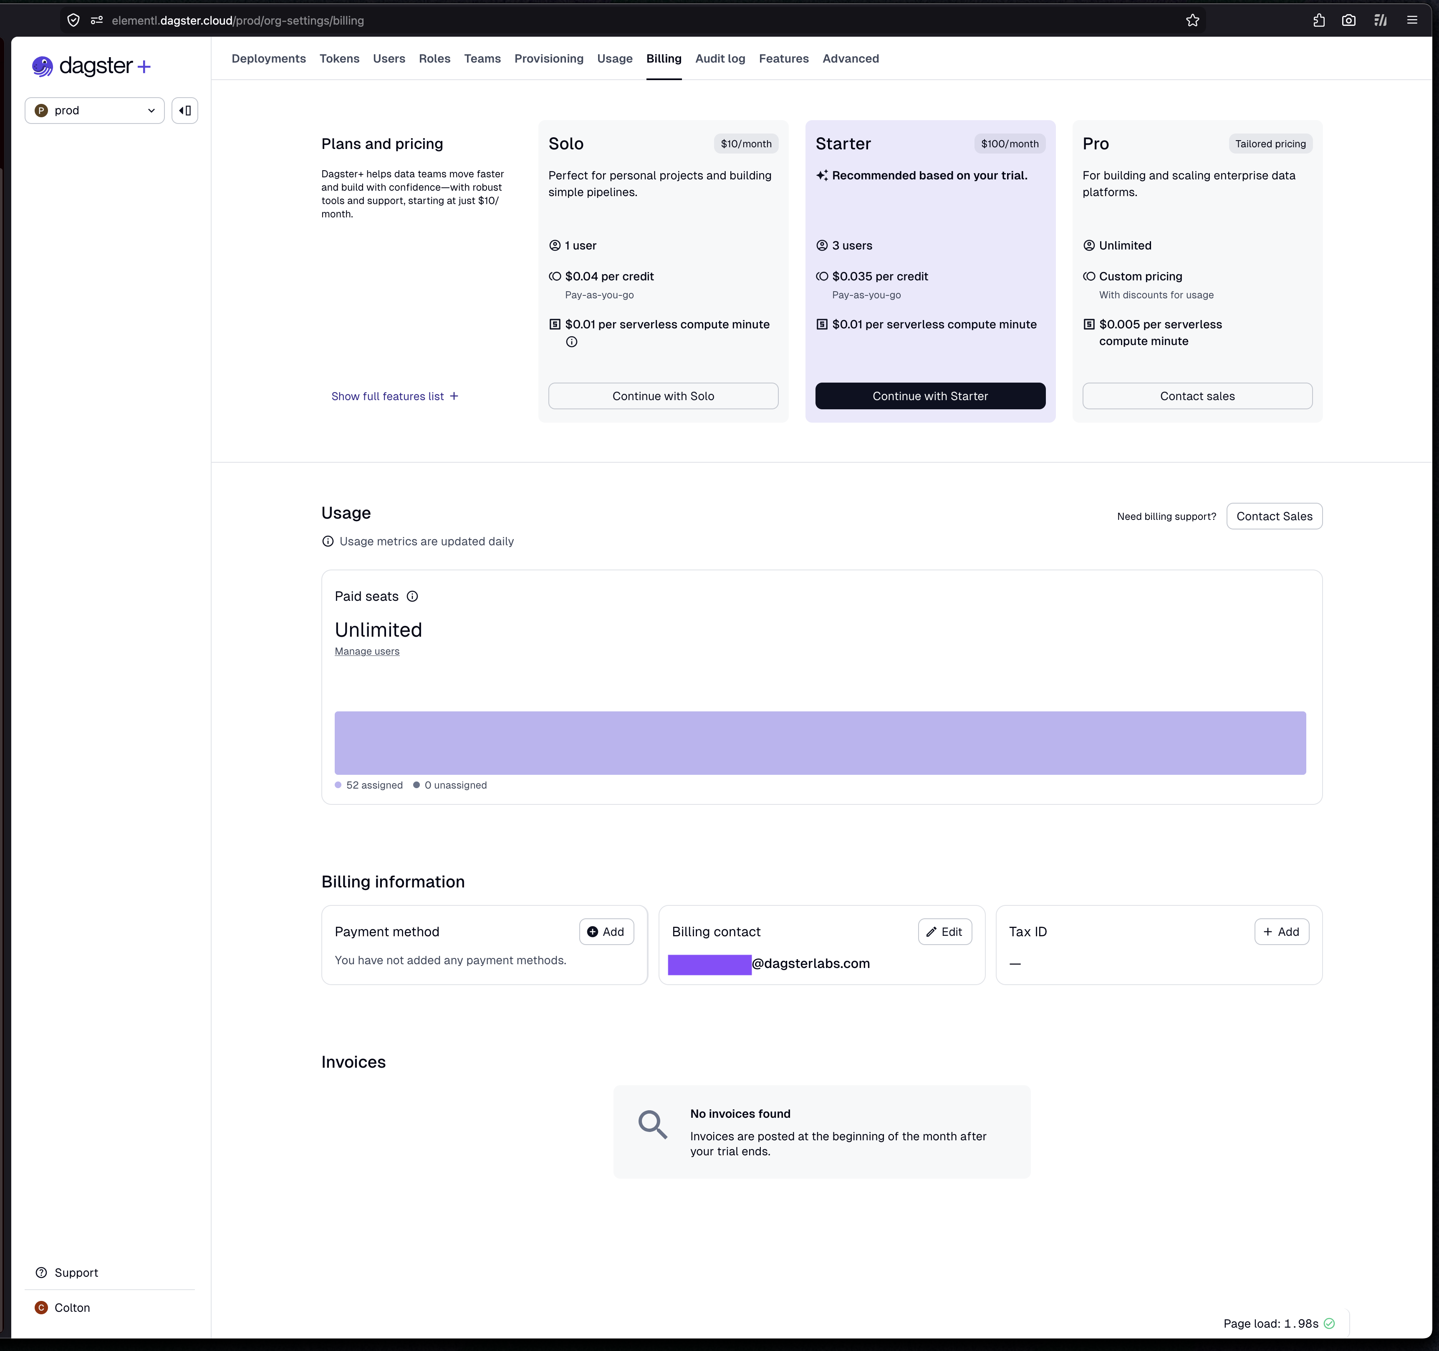This screenshot has width=1439, height=1351.
Task: Bookmark this page with the star icon
Action: coord(1193,20)
